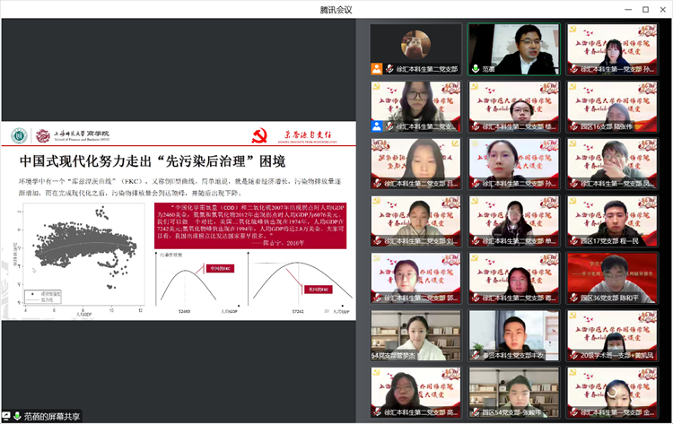Click the muted mic icon of 园区54党支部-张峻玮
The height and width of the screenshot is (424, 673).
point(475,412)
